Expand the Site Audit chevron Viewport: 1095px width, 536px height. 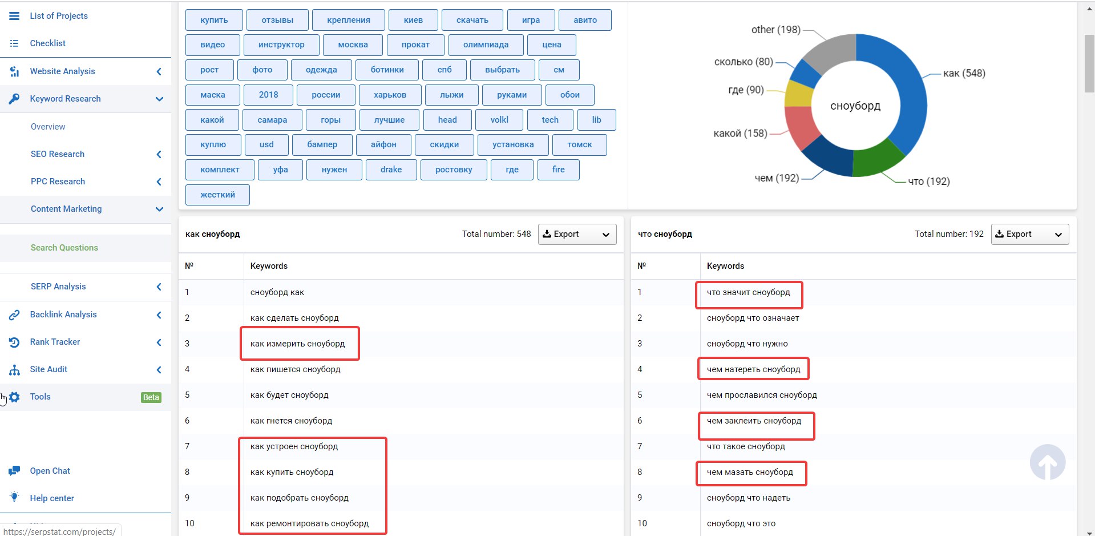(x=159, y=369)
